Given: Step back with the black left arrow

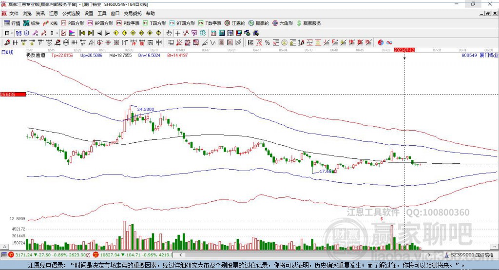Looking at the screenshot, I should click(x=99, y=33).
